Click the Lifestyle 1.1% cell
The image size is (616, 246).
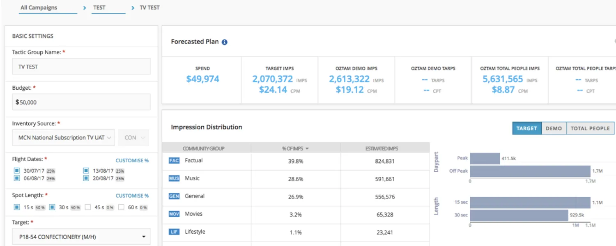pos(296,232)
